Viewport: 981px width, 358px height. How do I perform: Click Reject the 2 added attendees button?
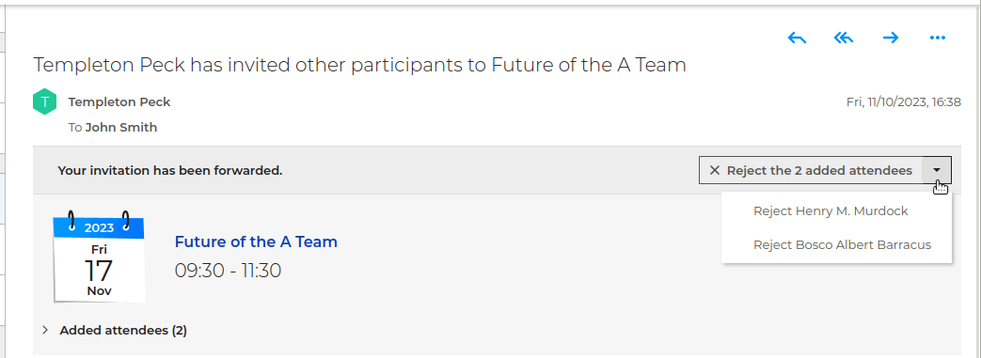pos(811,170)
